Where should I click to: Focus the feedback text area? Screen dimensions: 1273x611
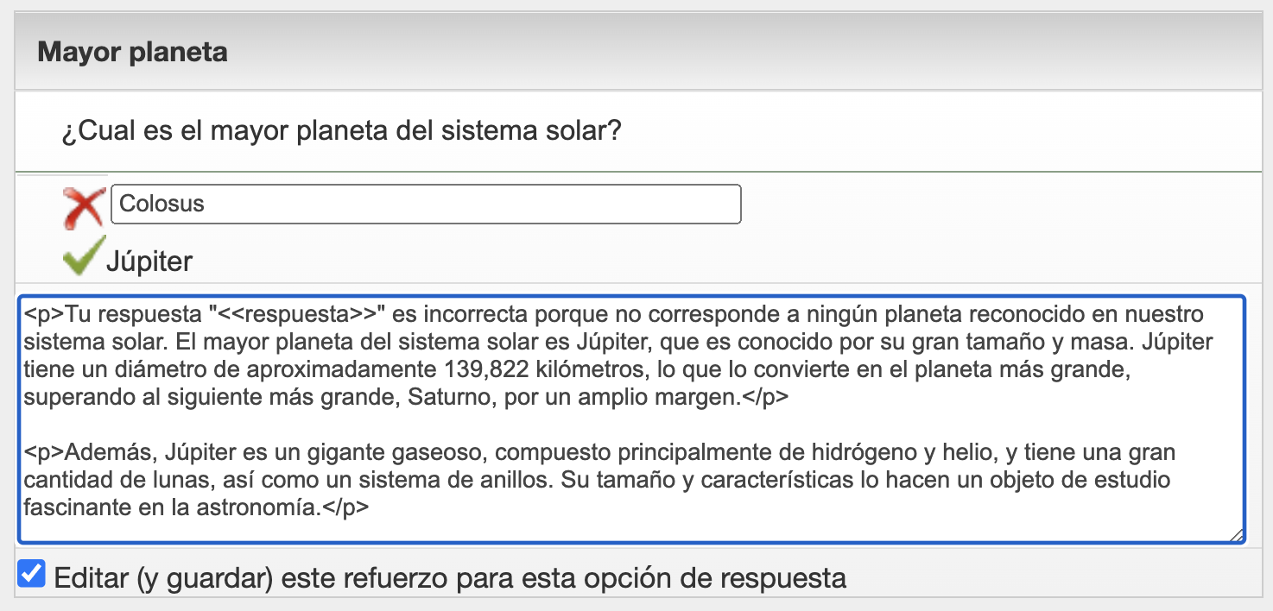[x=632, y=419]
